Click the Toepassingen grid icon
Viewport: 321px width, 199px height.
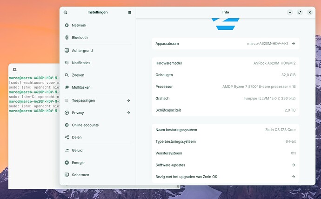(67, 100)
